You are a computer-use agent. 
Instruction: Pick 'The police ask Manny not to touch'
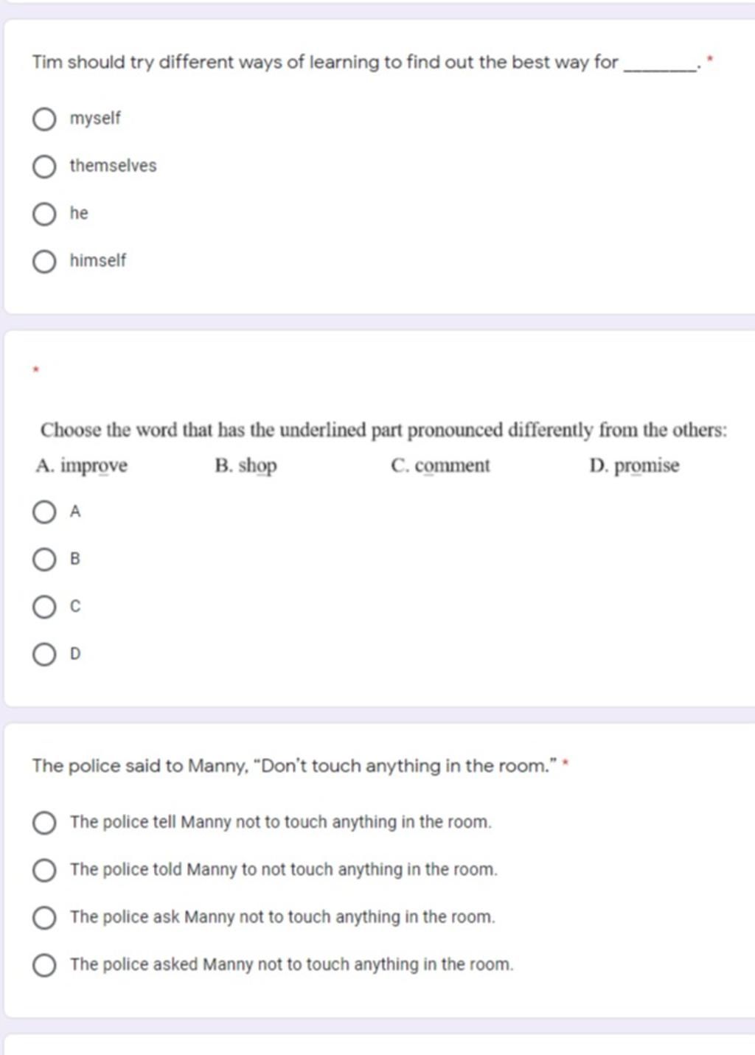point(44,918)
